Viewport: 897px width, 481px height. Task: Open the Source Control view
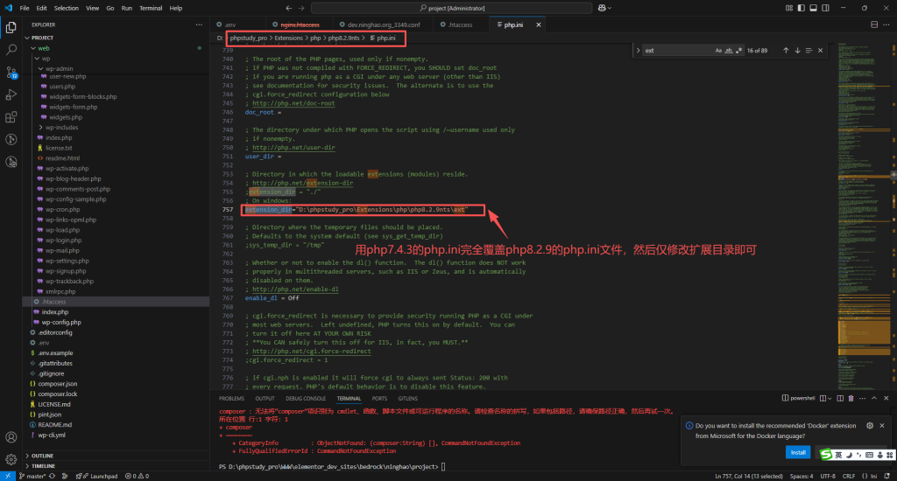[x=11, y=73]
